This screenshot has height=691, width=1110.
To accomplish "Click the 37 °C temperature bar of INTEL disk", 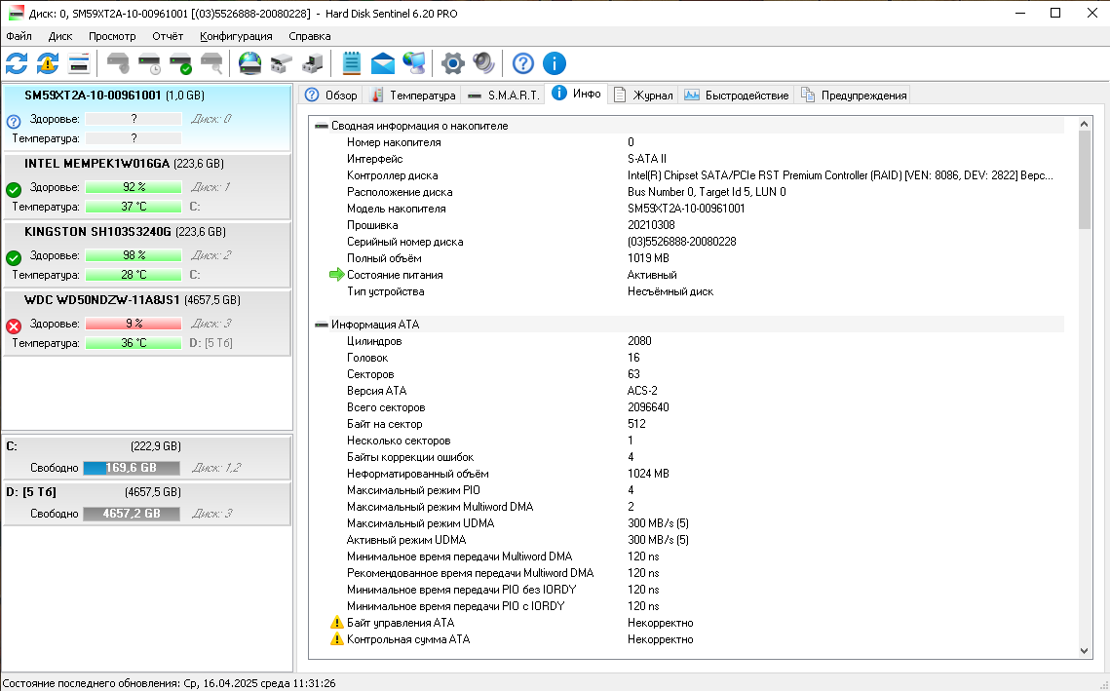I will pos(134,207).
